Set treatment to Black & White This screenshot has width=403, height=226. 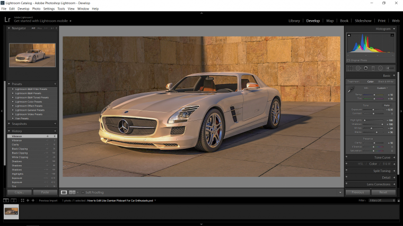point(386,82)
